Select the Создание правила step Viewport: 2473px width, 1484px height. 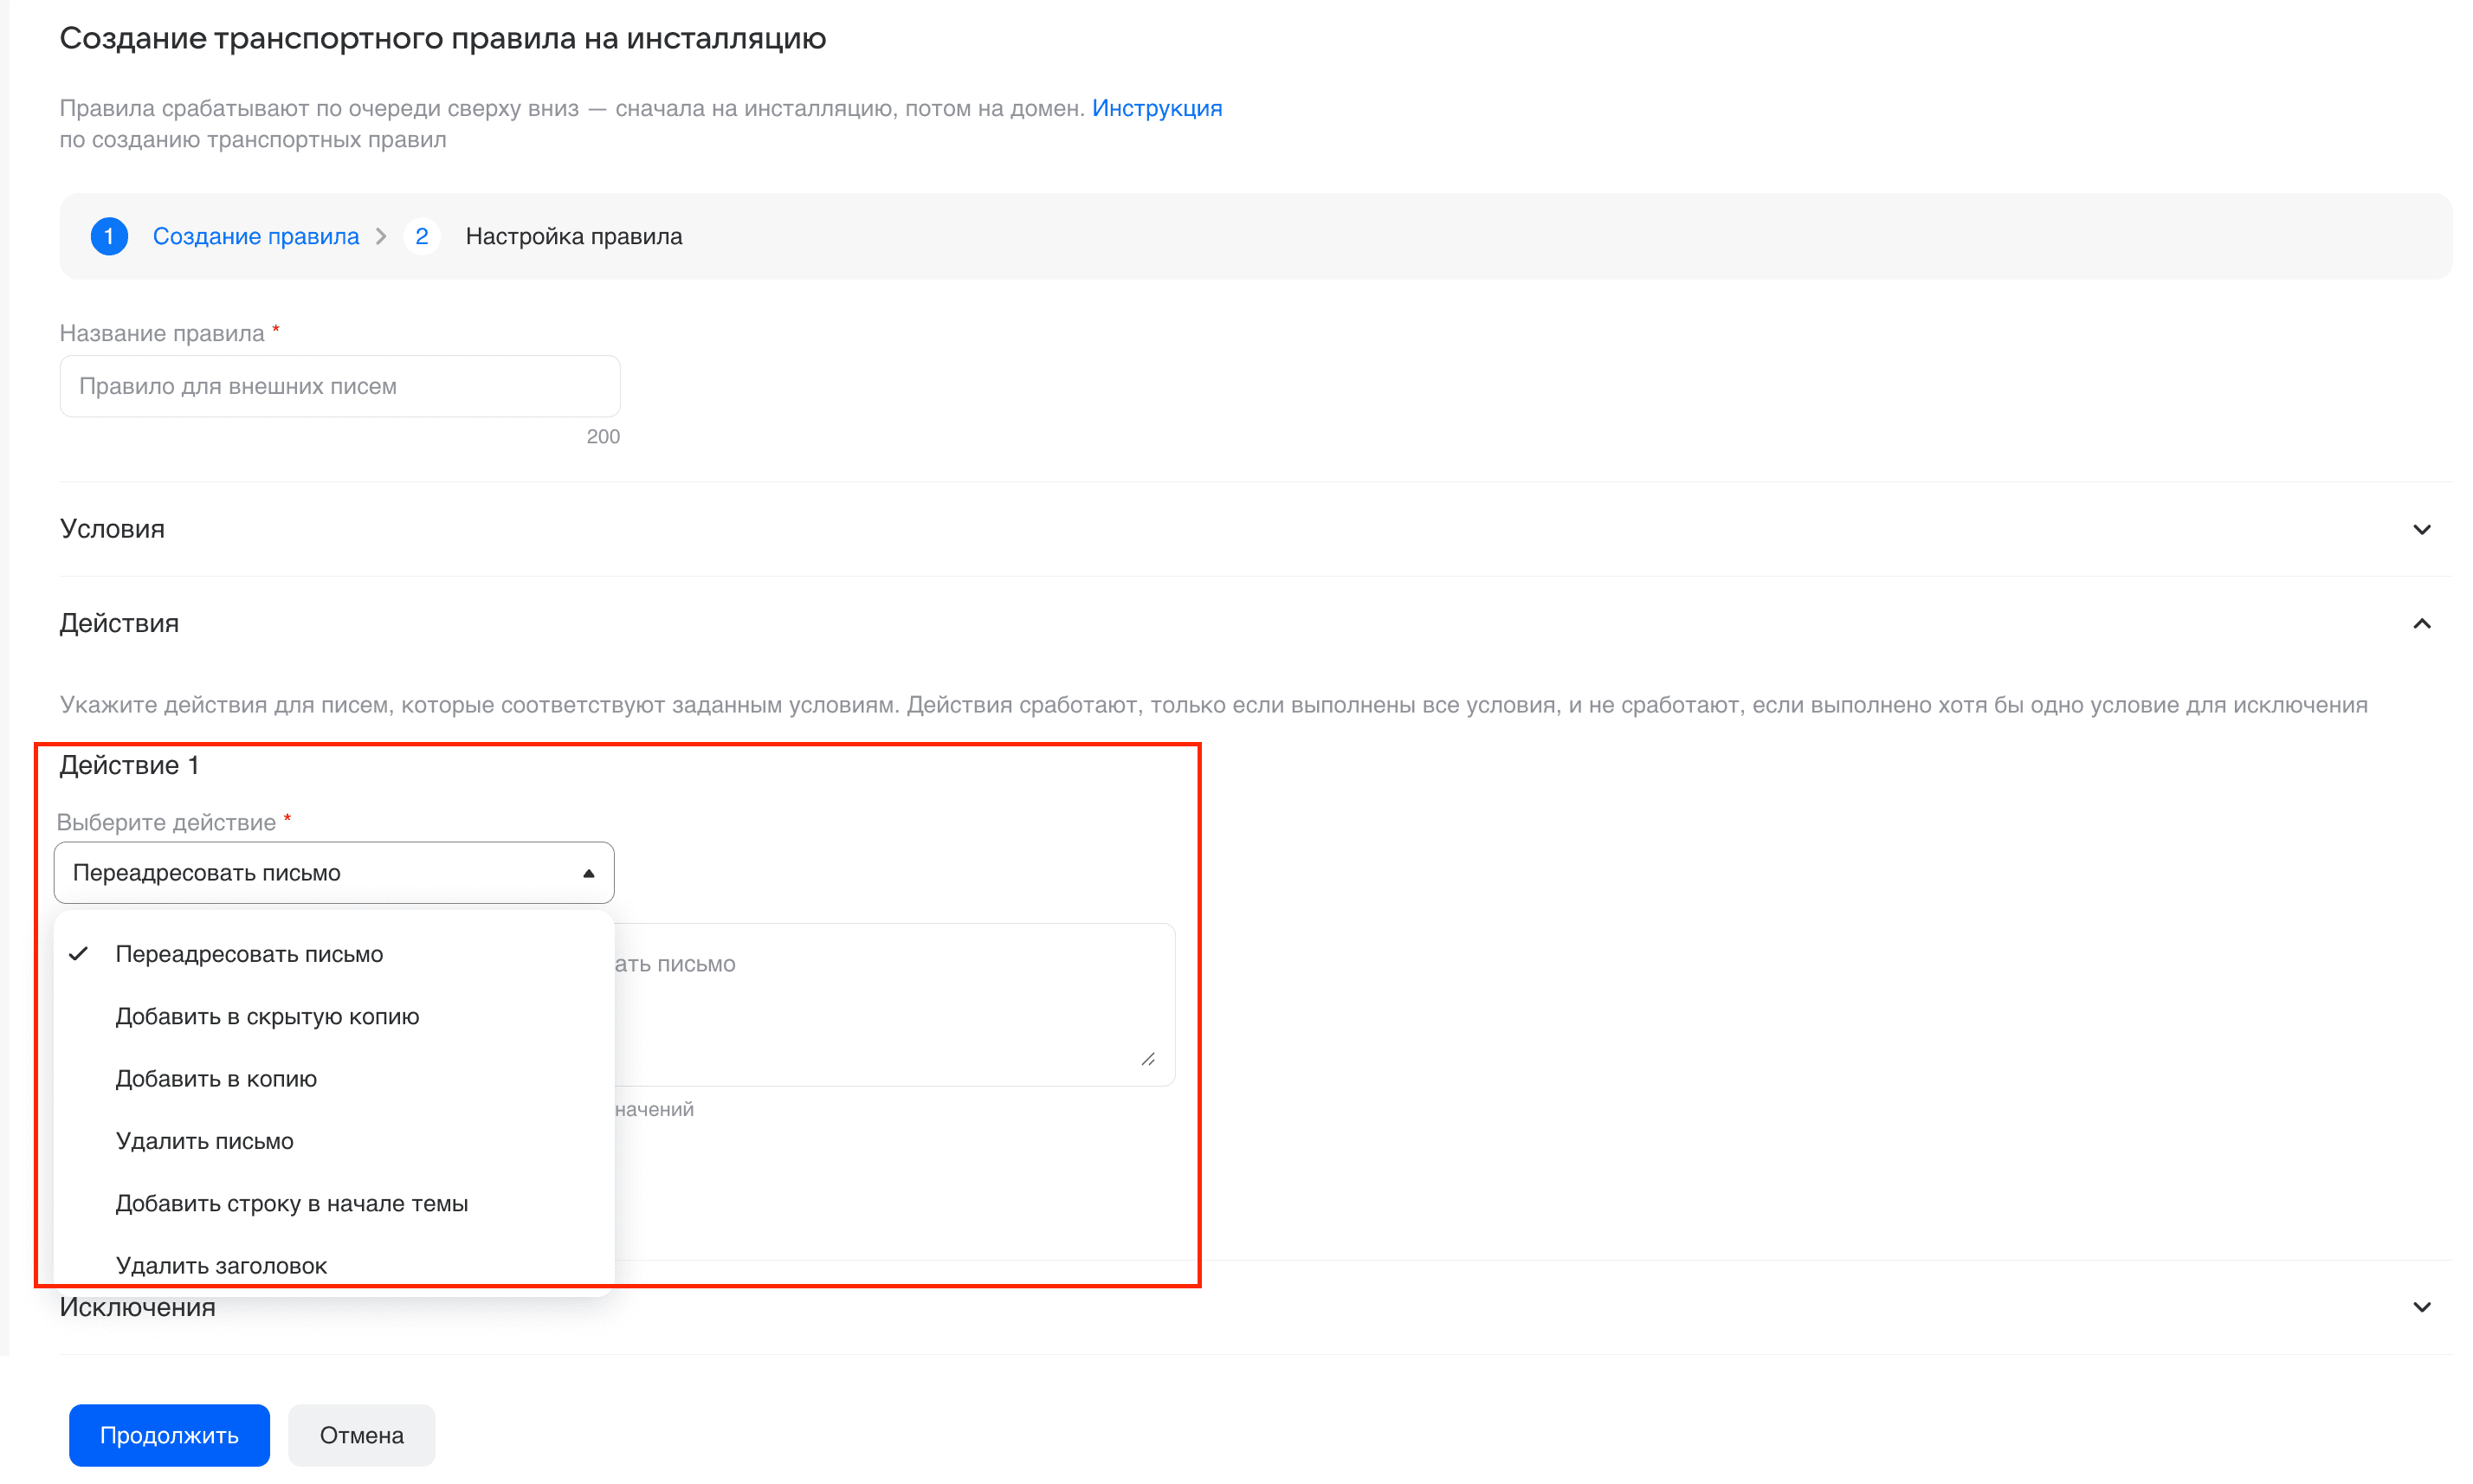tap(255, 236)
